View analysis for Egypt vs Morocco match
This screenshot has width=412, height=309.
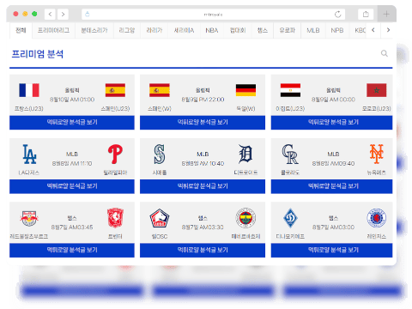pyautogui.click(x=332, y=123)
